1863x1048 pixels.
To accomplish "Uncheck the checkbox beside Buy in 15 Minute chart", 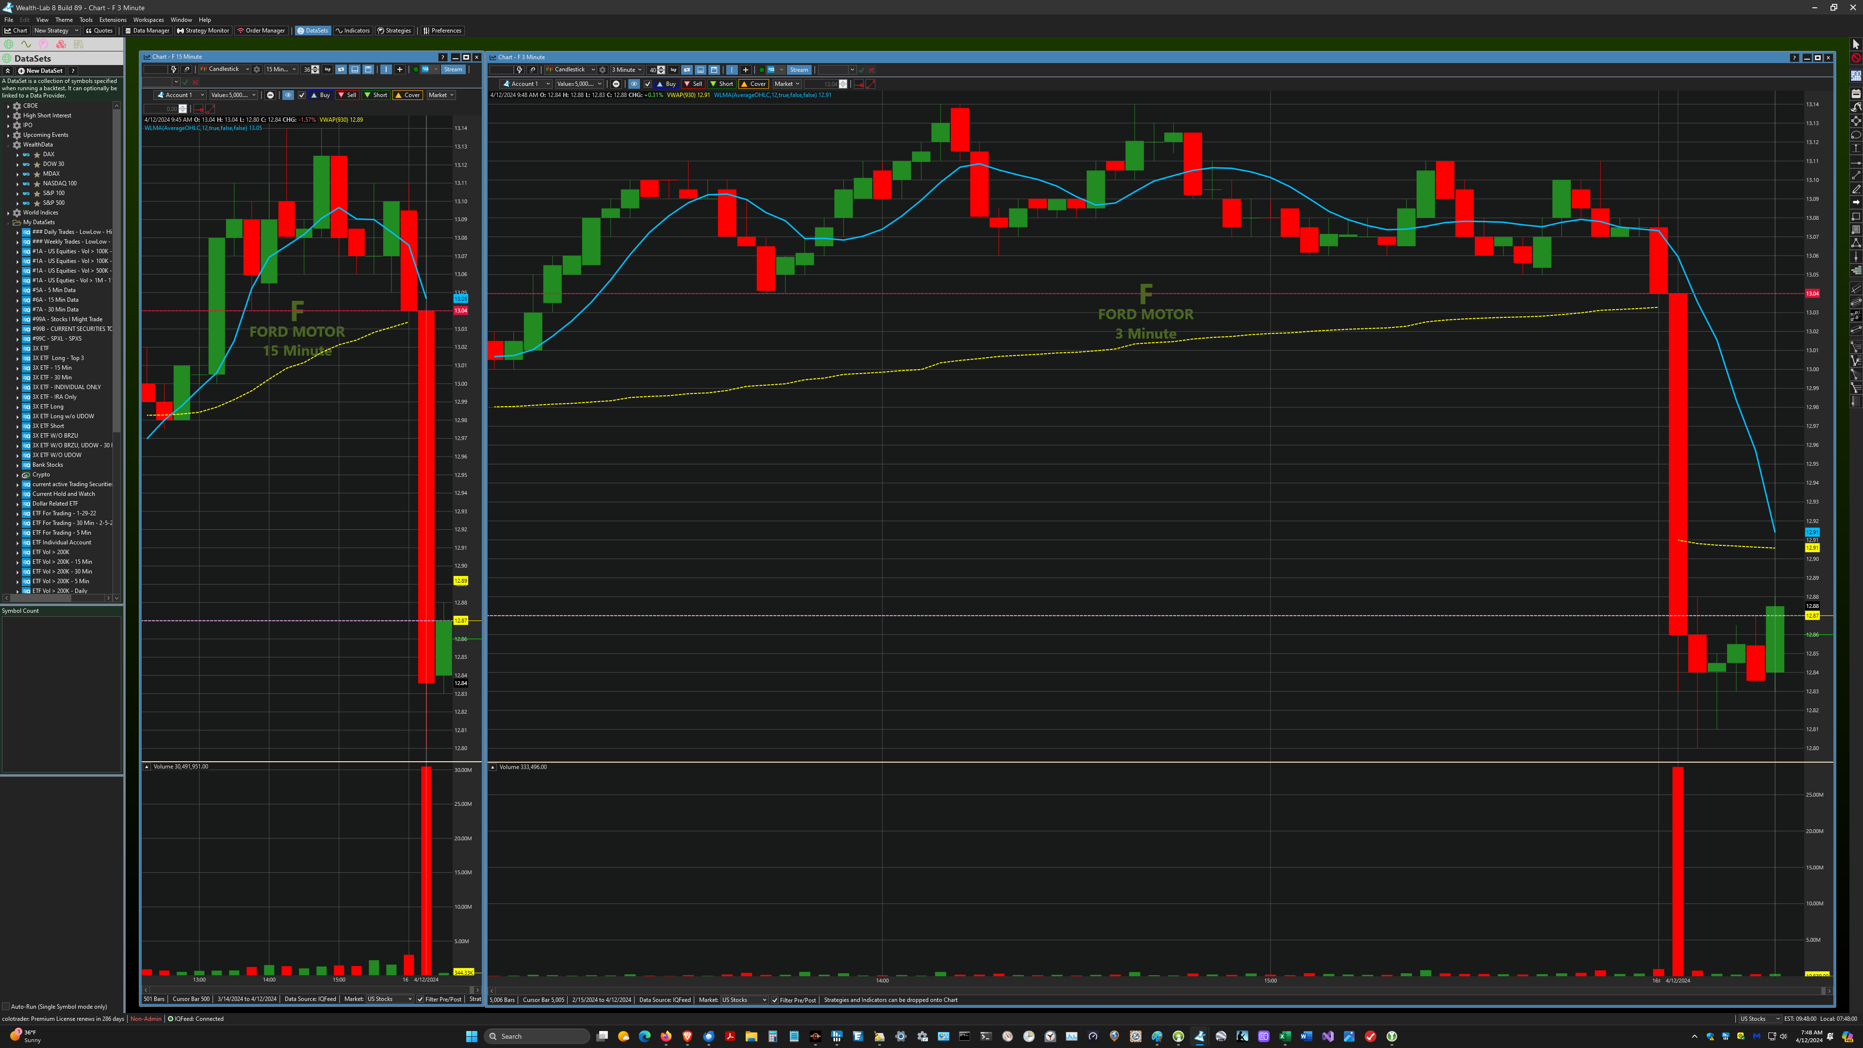I will click(x=302, y=95).
